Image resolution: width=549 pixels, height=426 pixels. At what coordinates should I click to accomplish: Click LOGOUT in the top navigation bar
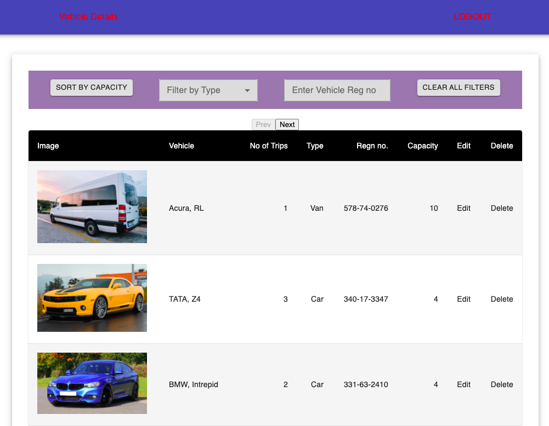pos(472,16)
